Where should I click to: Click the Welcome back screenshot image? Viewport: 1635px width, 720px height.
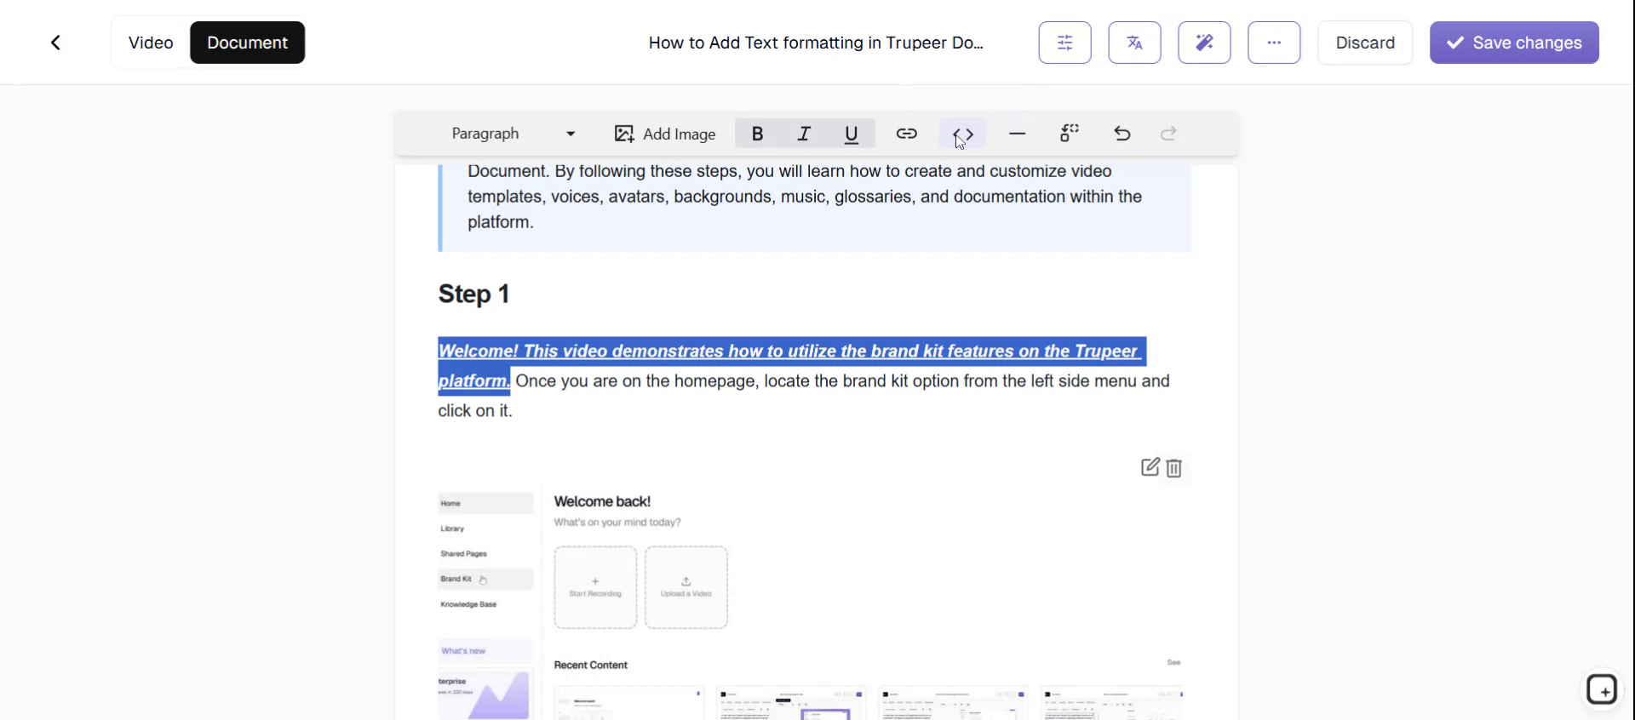click(810, 603)
